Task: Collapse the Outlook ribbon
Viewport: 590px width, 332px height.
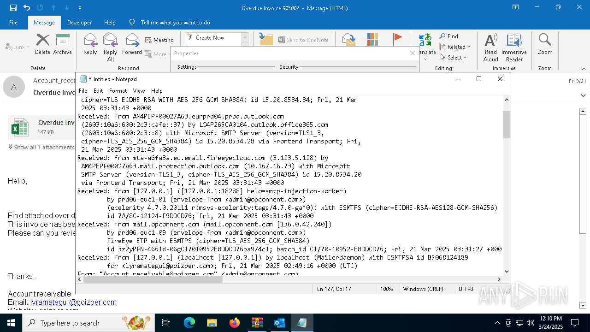Action: pos(584,68)
